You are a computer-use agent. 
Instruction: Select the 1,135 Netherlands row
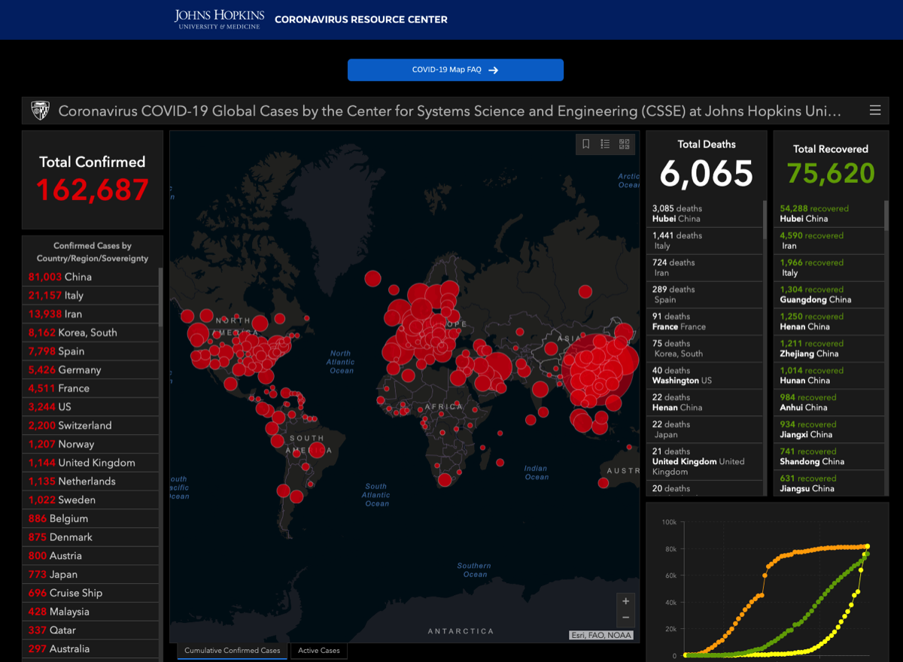90,481
